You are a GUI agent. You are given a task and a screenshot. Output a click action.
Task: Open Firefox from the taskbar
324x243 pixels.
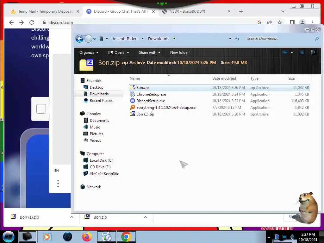coord(87,237)
